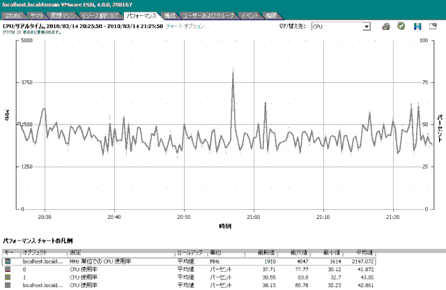Viewport: 446px width, 290px height.
Task: Save the chart using the disk icon
Action: coord(417,26)
